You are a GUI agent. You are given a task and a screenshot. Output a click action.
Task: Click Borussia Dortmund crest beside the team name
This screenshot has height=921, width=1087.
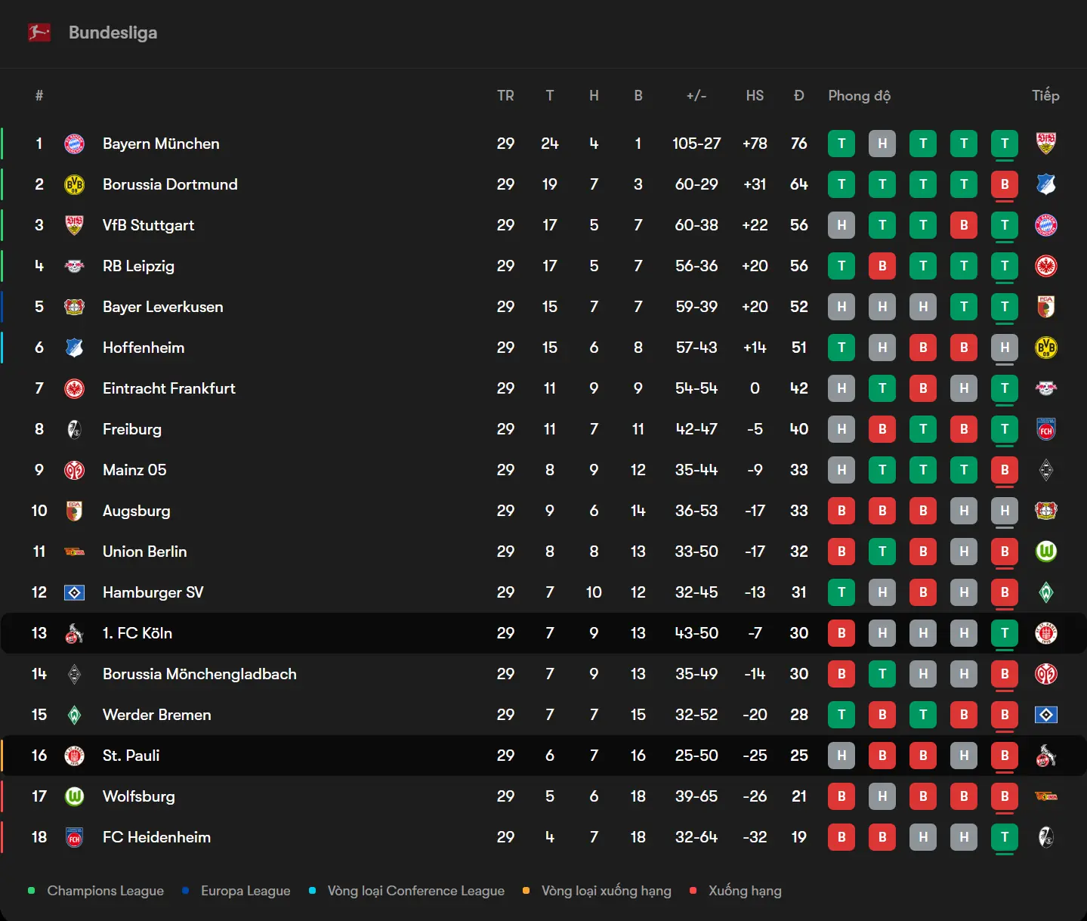click(x=74, y=184)
